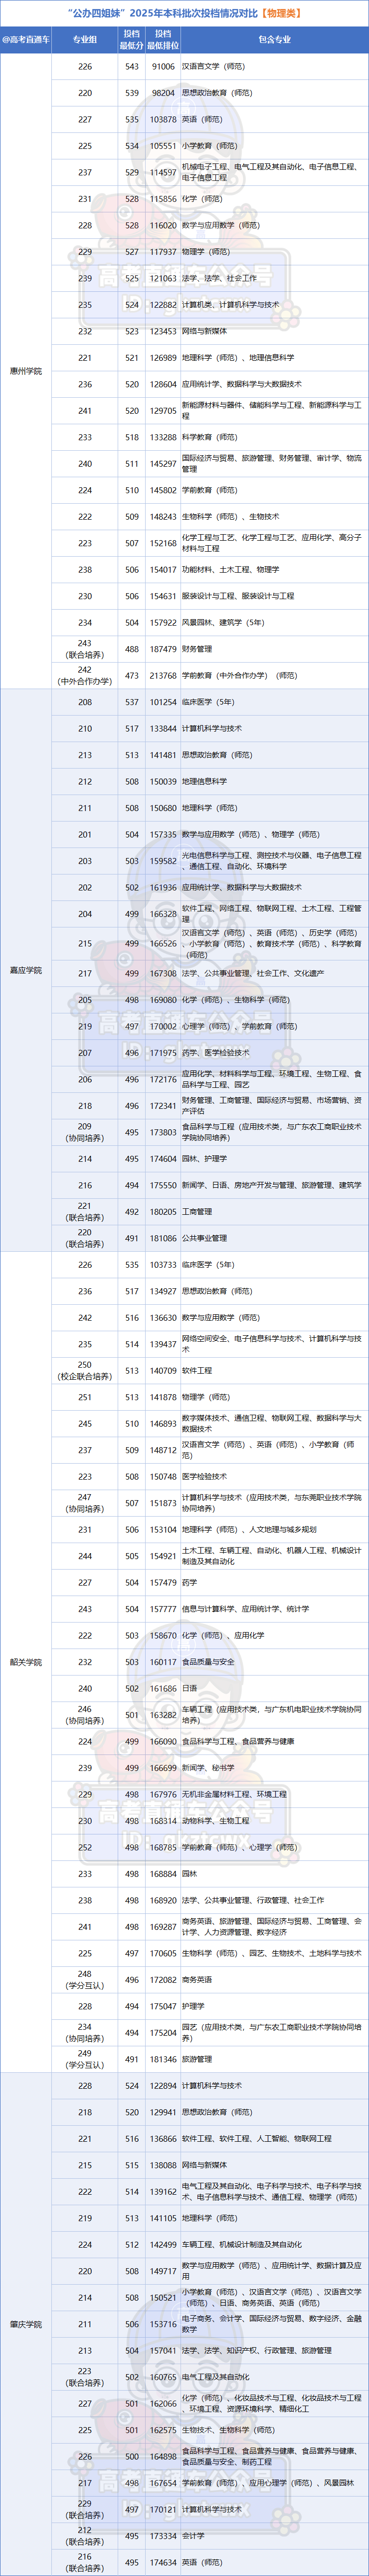This screenshot has width=369, height=2576.
Task: Select the 243（联合培养） group cell
Action: click(85, 649)
